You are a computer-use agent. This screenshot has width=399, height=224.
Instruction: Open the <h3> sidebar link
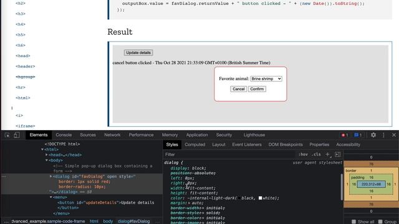(x=21, y=14)
